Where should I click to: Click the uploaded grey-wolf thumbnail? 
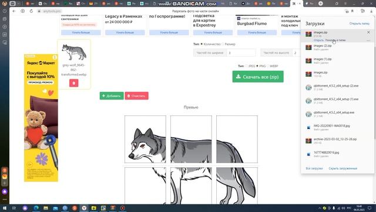pyautogui.click(x=74, y=52)
